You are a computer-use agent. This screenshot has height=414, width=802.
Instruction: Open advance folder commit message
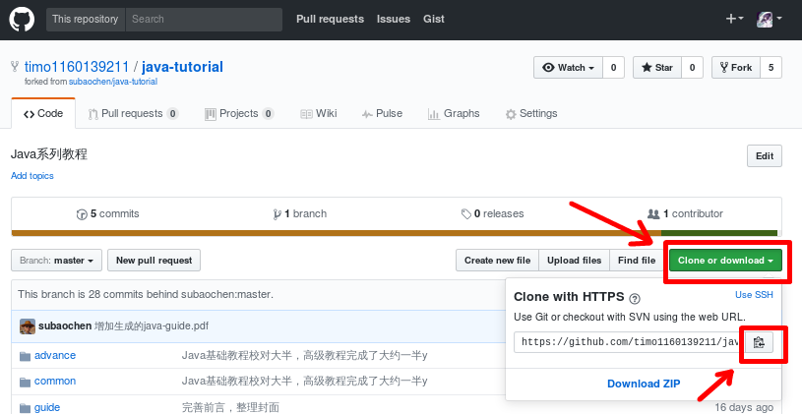[x=305, y=356]
